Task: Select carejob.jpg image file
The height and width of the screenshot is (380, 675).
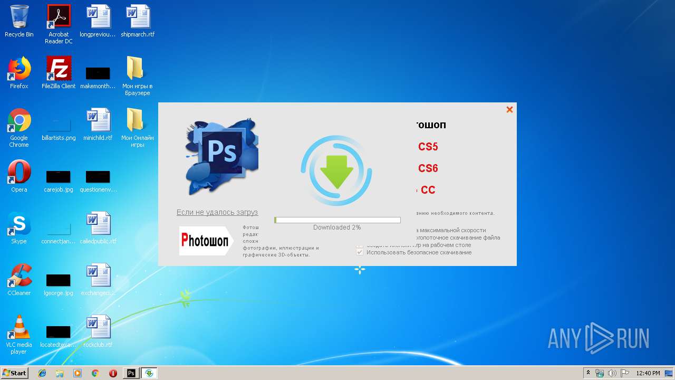Action: [59, 181]
